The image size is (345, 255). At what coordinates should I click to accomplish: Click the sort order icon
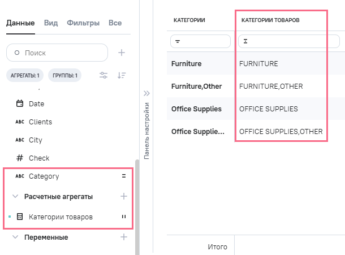point(121,75)
